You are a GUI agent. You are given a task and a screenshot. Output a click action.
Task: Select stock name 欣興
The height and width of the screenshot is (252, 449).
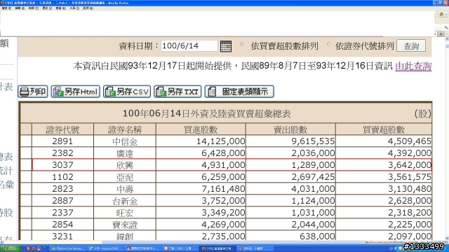tap(125, 165)
